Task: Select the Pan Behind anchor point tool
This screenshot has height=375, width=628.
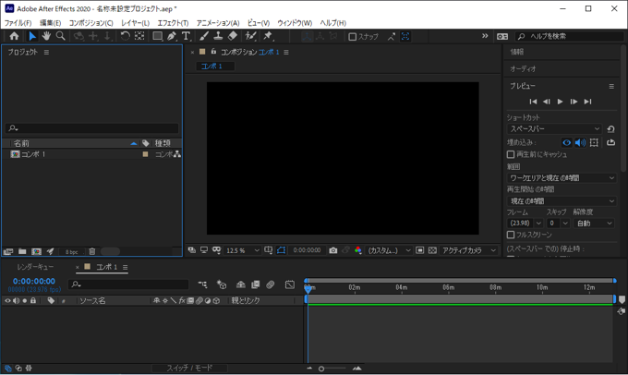Action: point(139,36)
